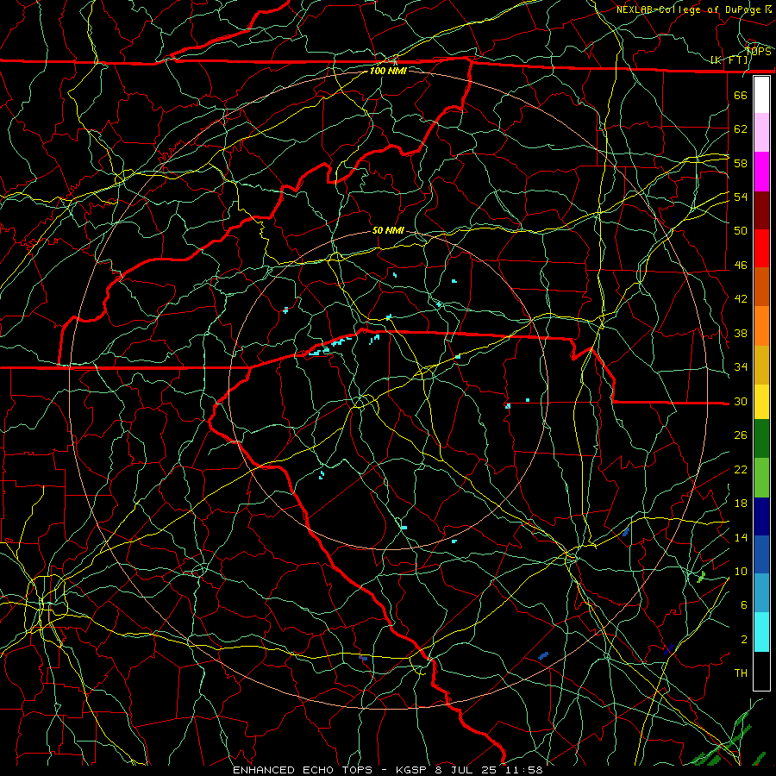Click the 2 value on the legend

(x=744, y=640)
